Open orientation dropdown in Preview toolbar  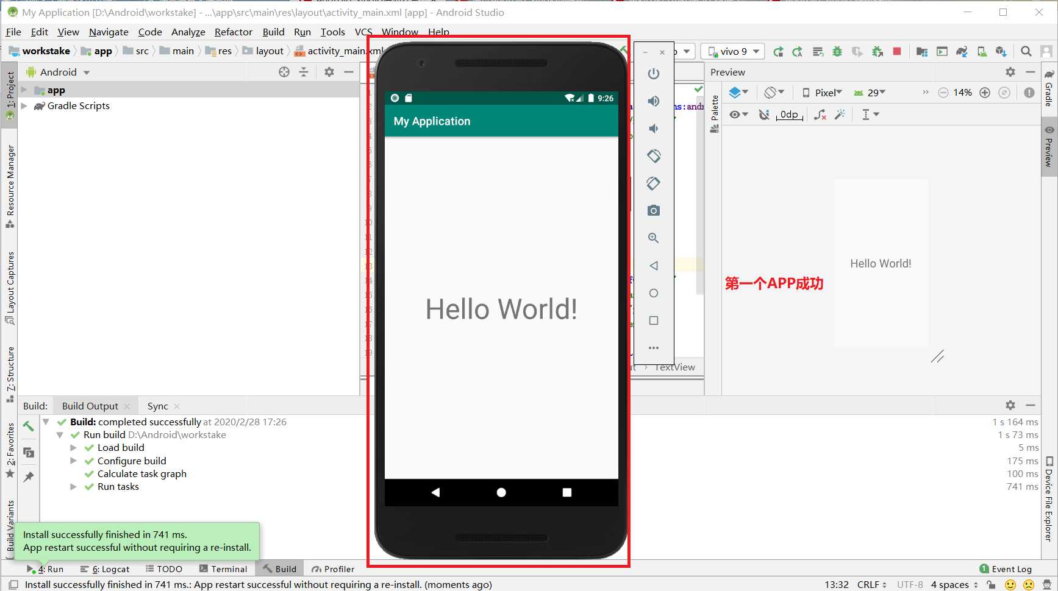coord(774,93)
